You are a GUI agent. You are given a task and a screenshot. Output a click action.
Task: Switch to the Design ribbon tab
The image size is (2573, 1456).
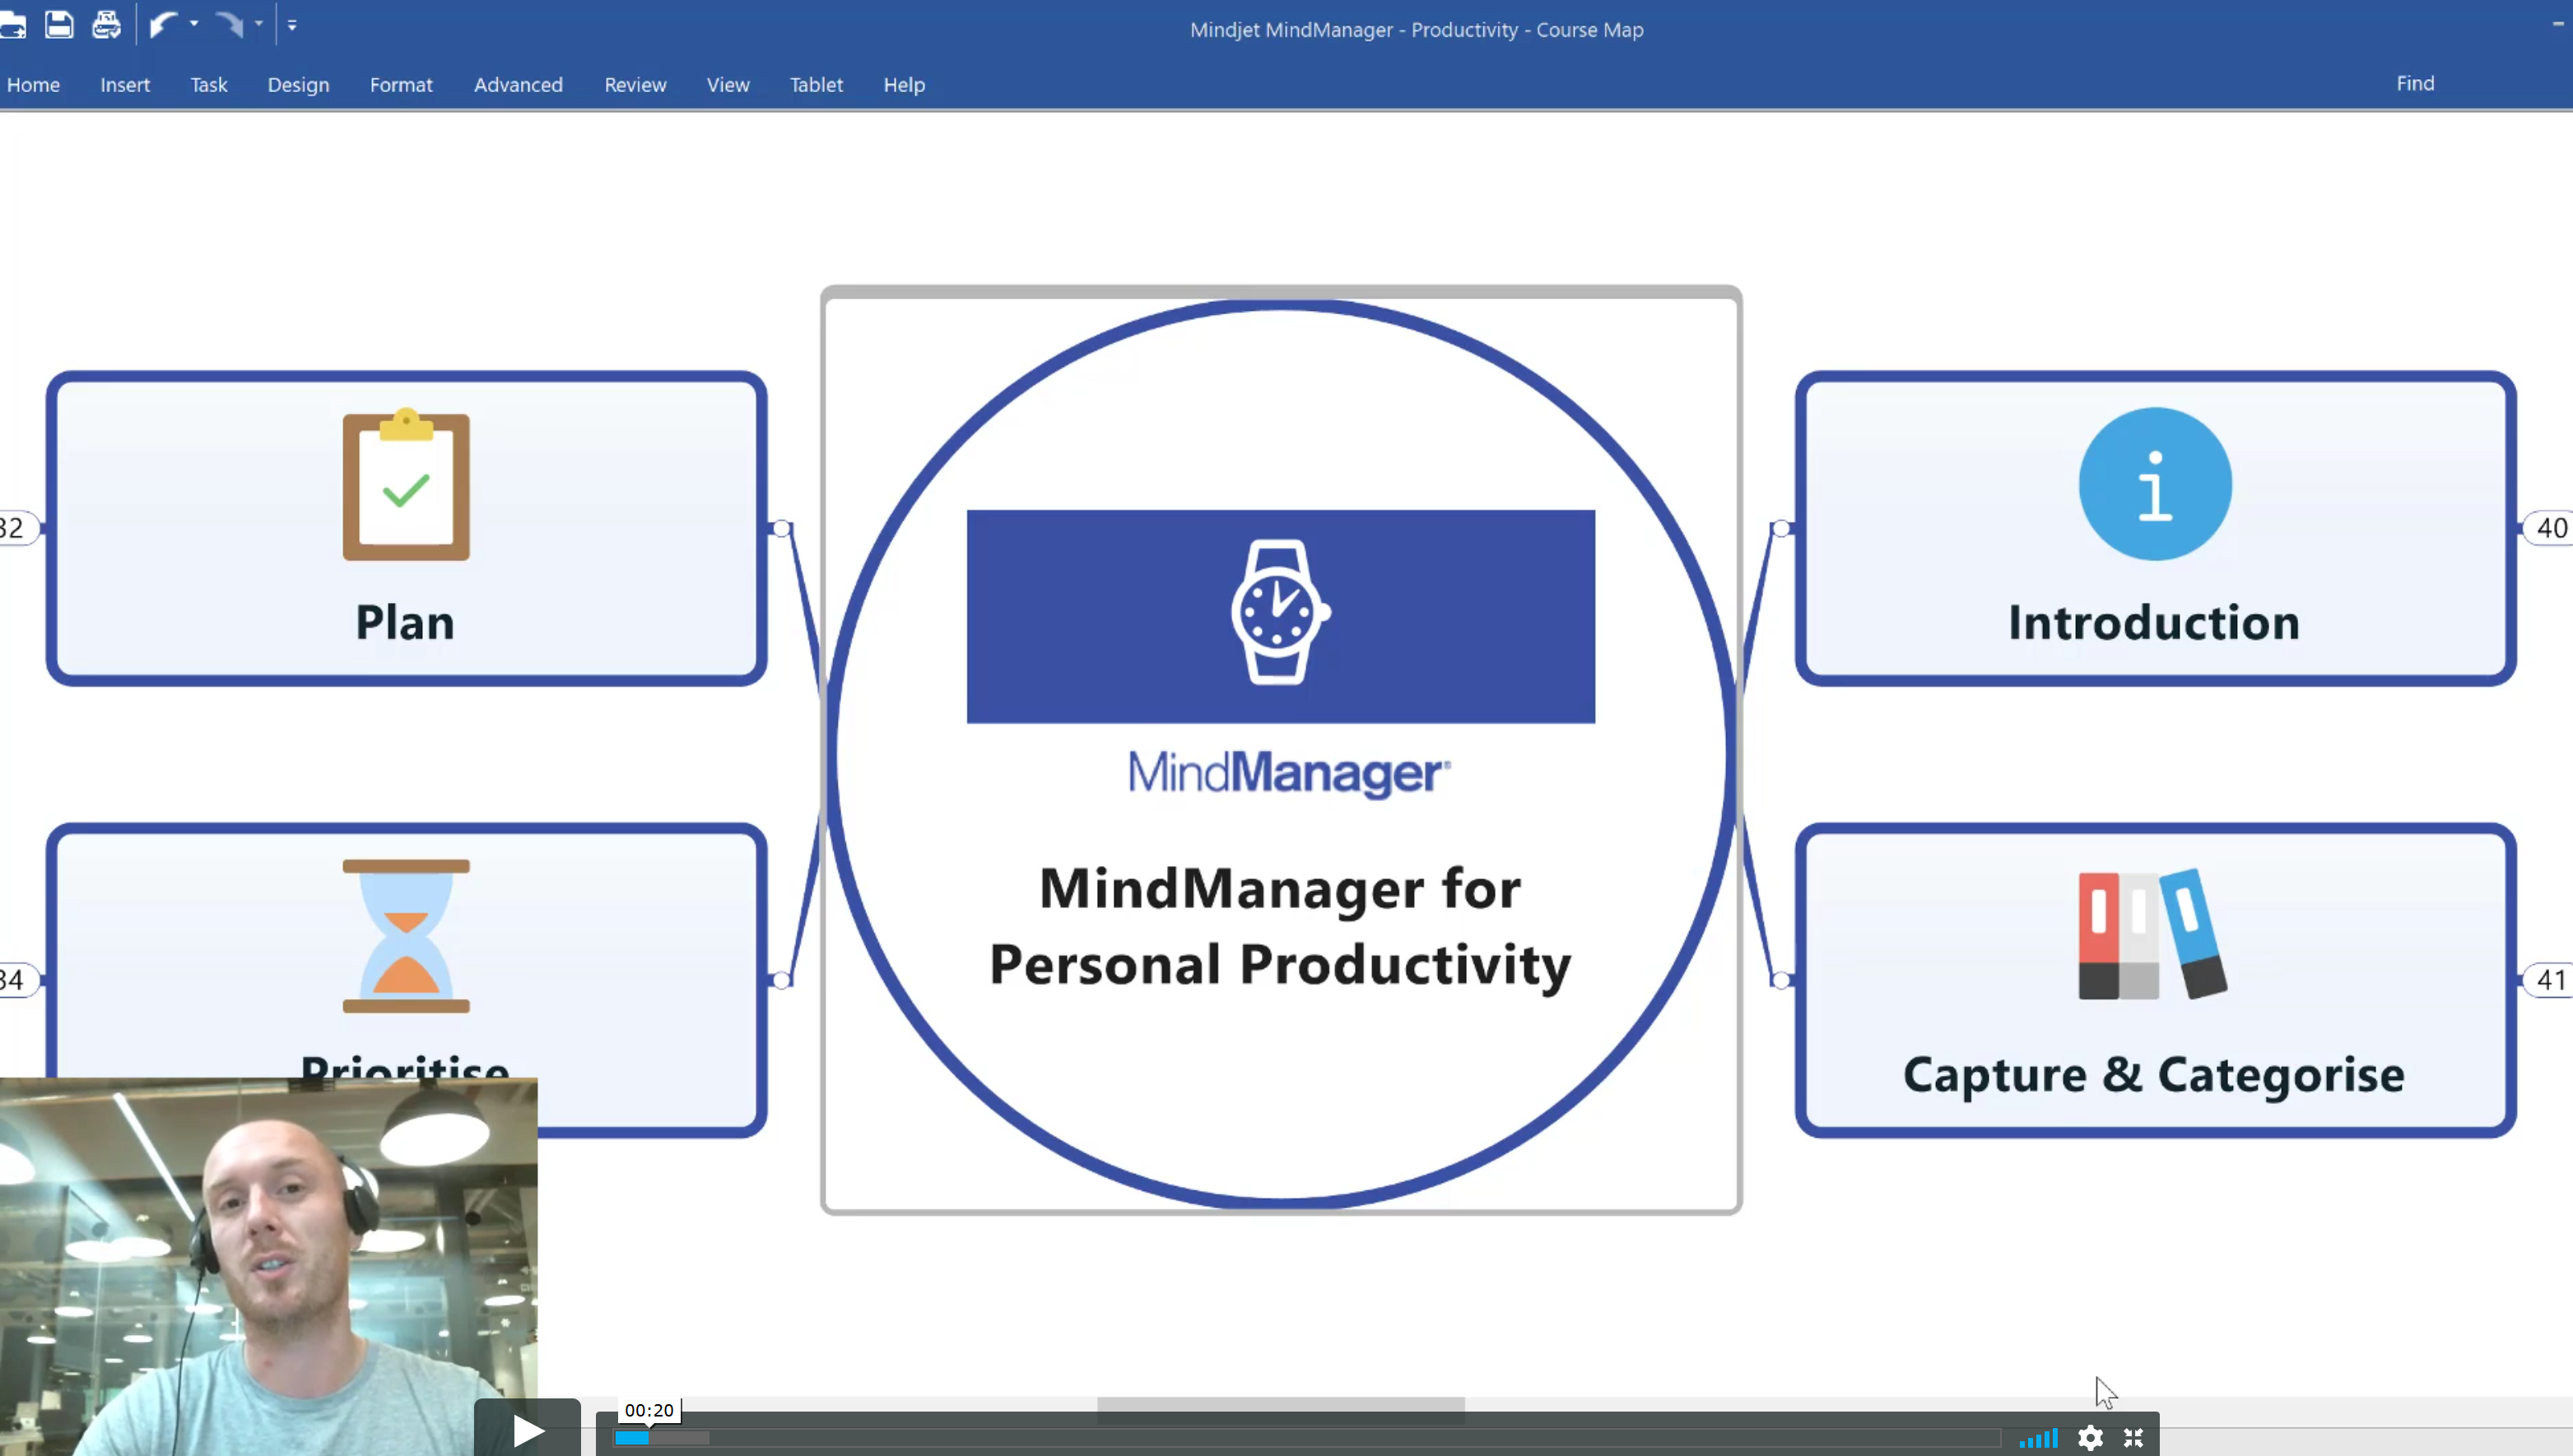point(298,85)
